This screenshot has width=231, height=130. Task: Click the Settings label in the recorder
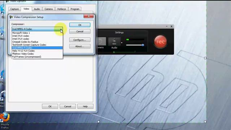[x=119, y=32]
